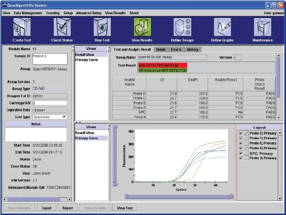Open the Data Management menu
The width and height of the screenshot is (286, 215).
pyautogui.click(x=28, y=13)
